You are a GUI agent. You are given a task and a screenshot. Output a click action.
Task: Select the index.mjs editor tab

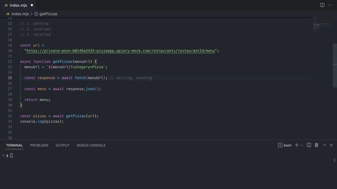(x=18, y=5)
